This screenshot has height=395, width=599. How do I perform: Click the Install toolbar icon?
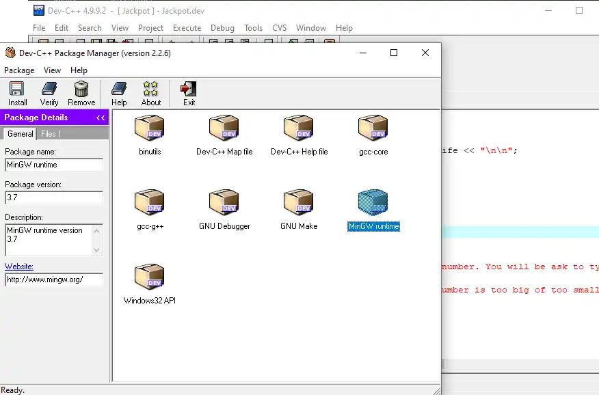tap(16, 92)
